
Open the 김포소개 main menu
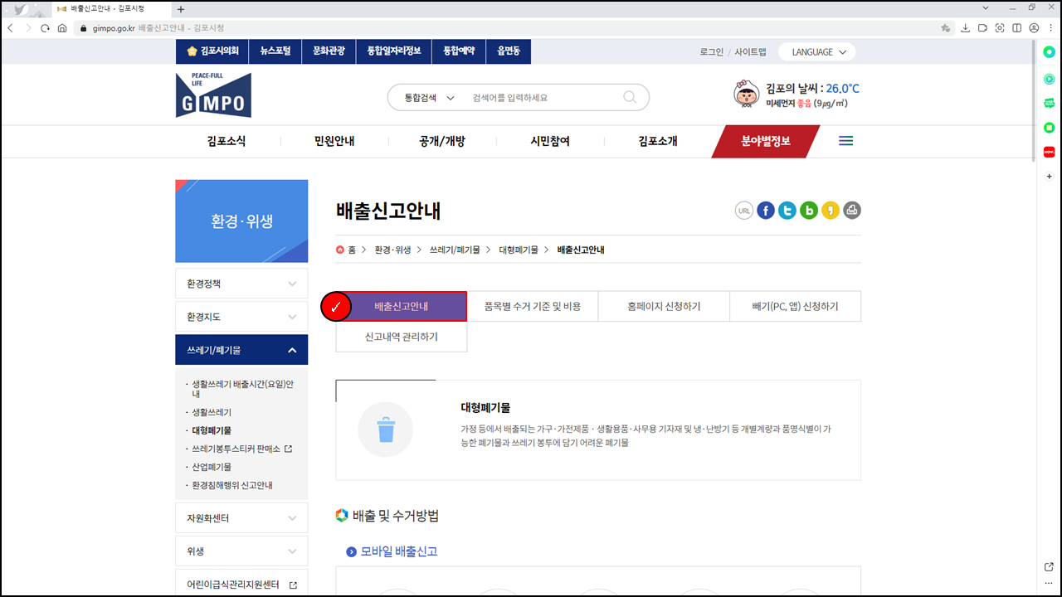tap(658, 141)
